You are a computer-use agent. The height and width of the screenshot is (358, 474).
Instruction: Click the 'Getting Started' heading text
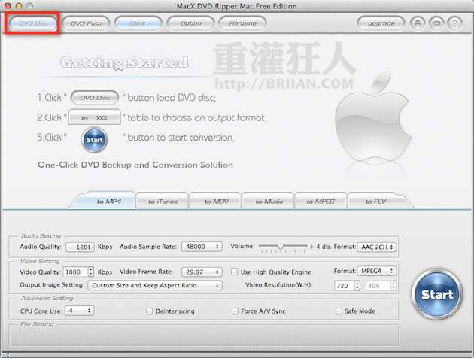(x=124, y=63)
